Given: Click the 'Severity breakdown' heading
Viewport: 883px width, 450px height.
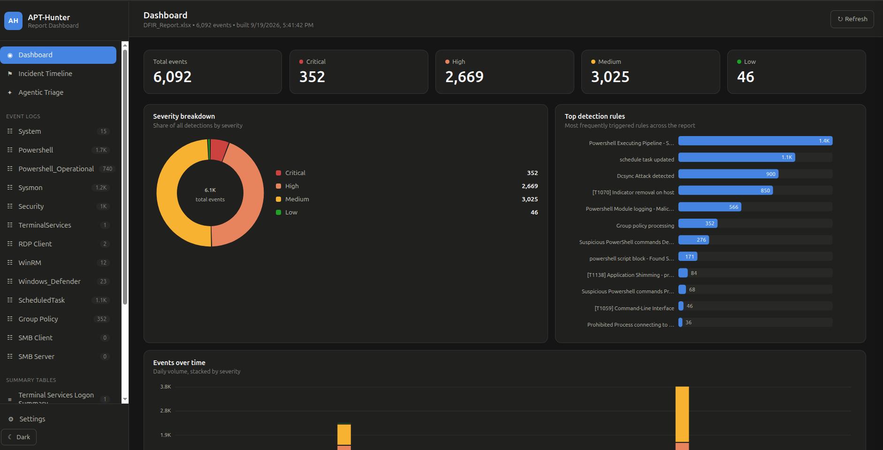Looking at the screenshot, I should pos(184,116).
